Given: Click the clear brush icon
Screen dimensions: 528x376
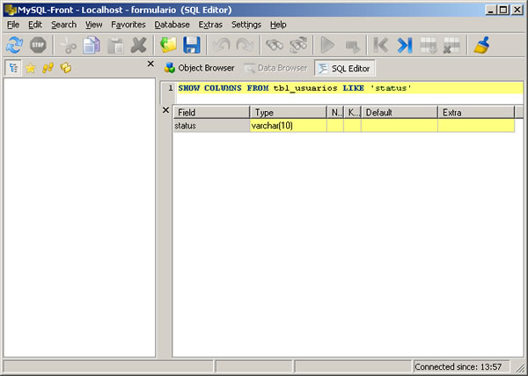Looking at the screenshot, I should [x=482, y=45].
